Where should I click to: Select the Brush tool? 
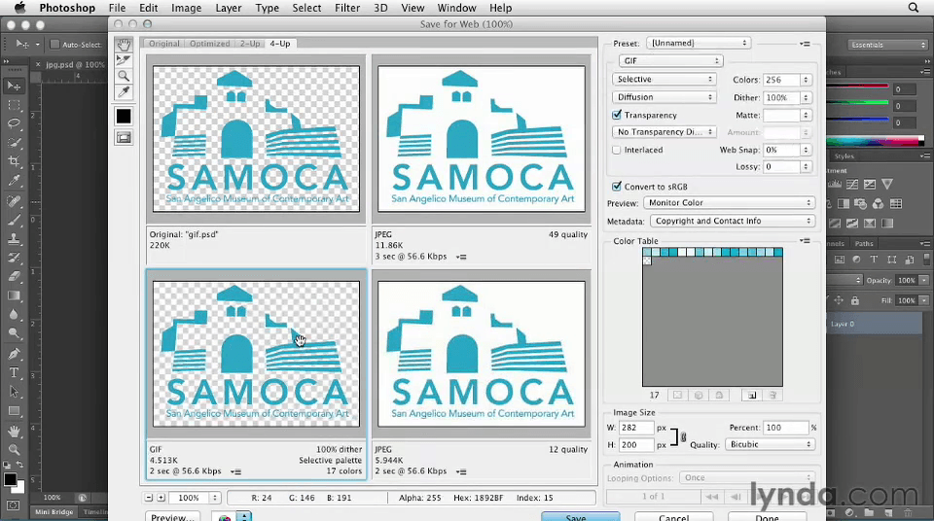14,221
